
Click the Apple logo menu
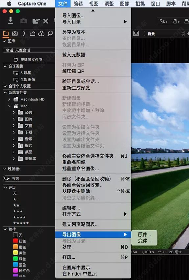(9, 3)
